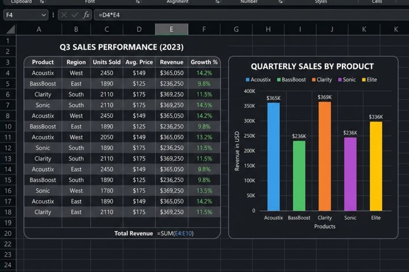Image resolution: width=409 pixels, height=272 pixels.
Task: Select column D header
Action: click(x=139, y=29)
